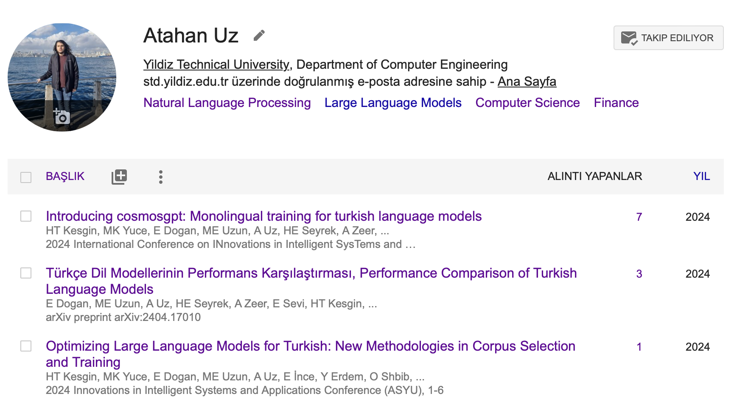Click the add photo camera icon
The width and height of the screenshot is (751, 405).
click(x=62, y=116)
